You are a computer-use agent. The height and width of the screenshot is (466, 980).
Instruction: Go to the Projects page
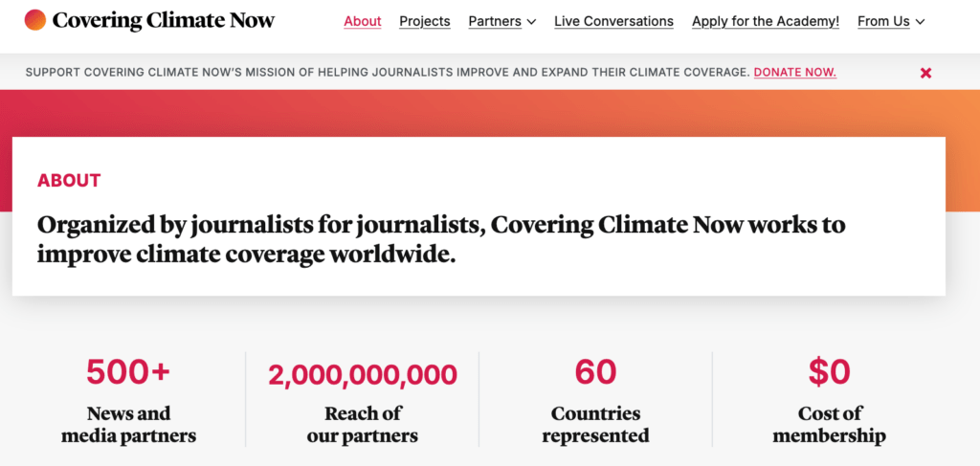(425, 21)
